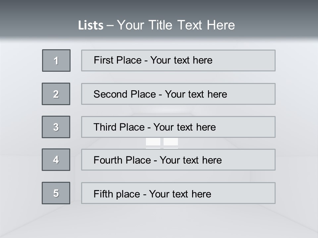Screen dimensions: 318x238
Task: Choose the number 5 box
Action: (x=56, y=193)
